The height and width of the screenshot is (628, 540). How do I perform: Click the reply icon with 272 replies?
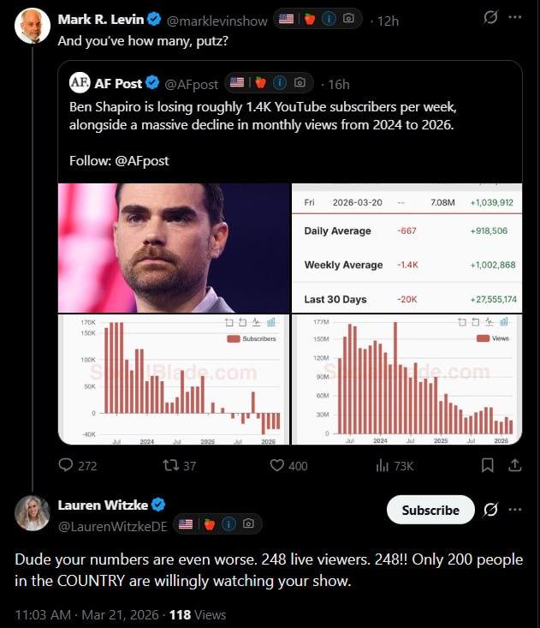pos(66,465)
